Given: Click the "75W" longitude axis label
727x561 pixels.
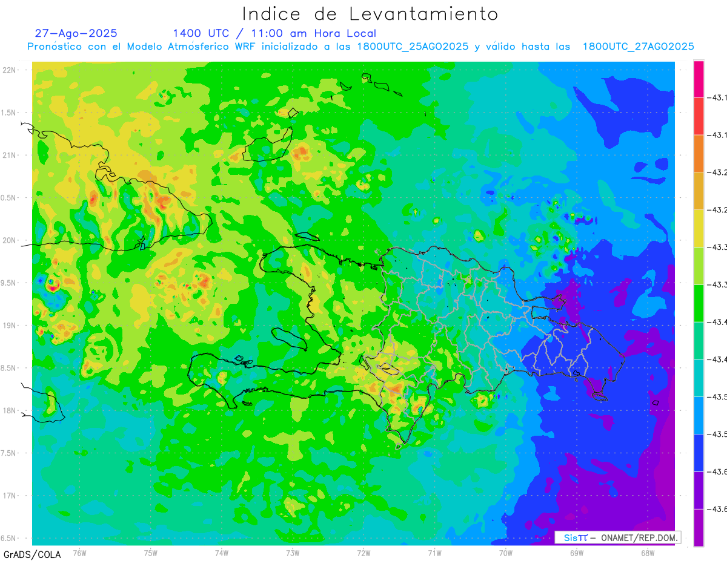Looking at the screenshot, I should [151, 553].
